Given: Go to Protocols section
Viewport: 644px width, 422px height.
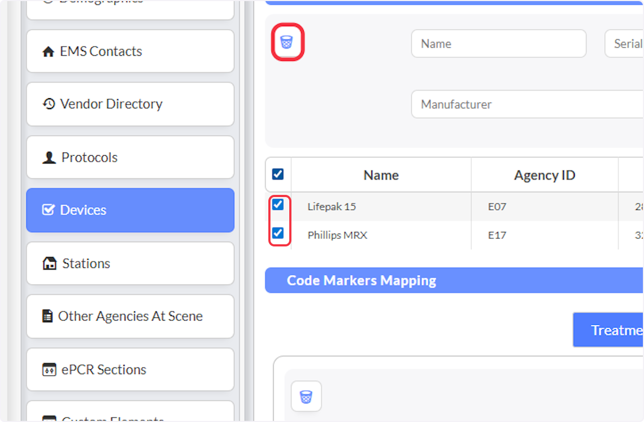Looking at the screenshot, I should (130, 157).
